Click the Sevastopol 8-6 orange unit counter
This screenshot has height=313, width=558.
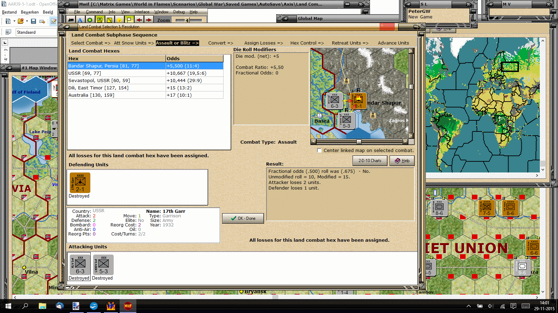[x=510, y=208]
